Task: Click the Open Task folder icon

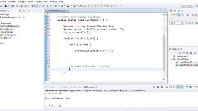Action: point(84,6)
